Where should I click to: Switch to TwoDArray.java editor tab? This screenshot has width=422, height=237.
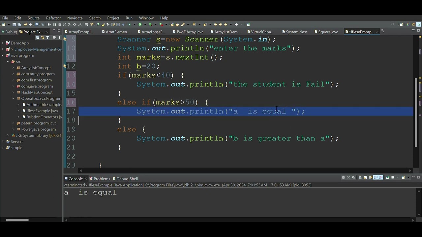[x=188, y=32]
